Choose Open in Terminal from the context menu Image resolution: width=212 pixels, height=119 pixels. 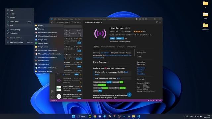(x=20, y=38)
